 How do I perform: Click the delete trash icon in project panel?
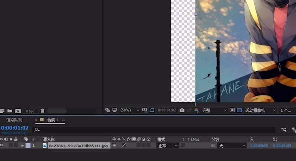point(43,111)
